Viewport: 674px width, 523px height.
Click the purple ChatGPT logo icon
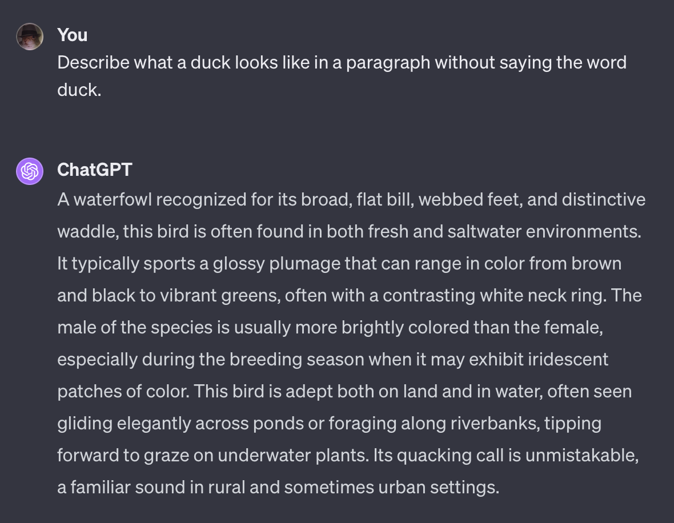(30, 171)
